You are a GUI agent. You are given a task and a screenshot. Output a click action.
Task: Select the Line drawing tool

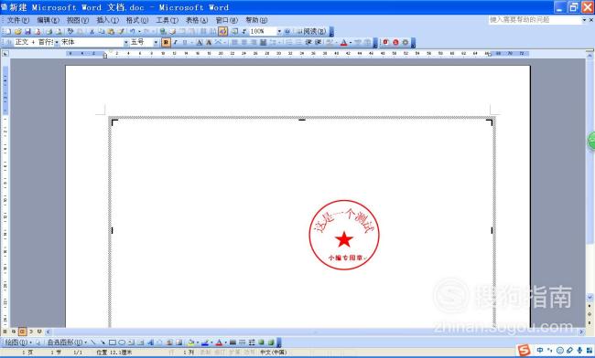(93, 342)
